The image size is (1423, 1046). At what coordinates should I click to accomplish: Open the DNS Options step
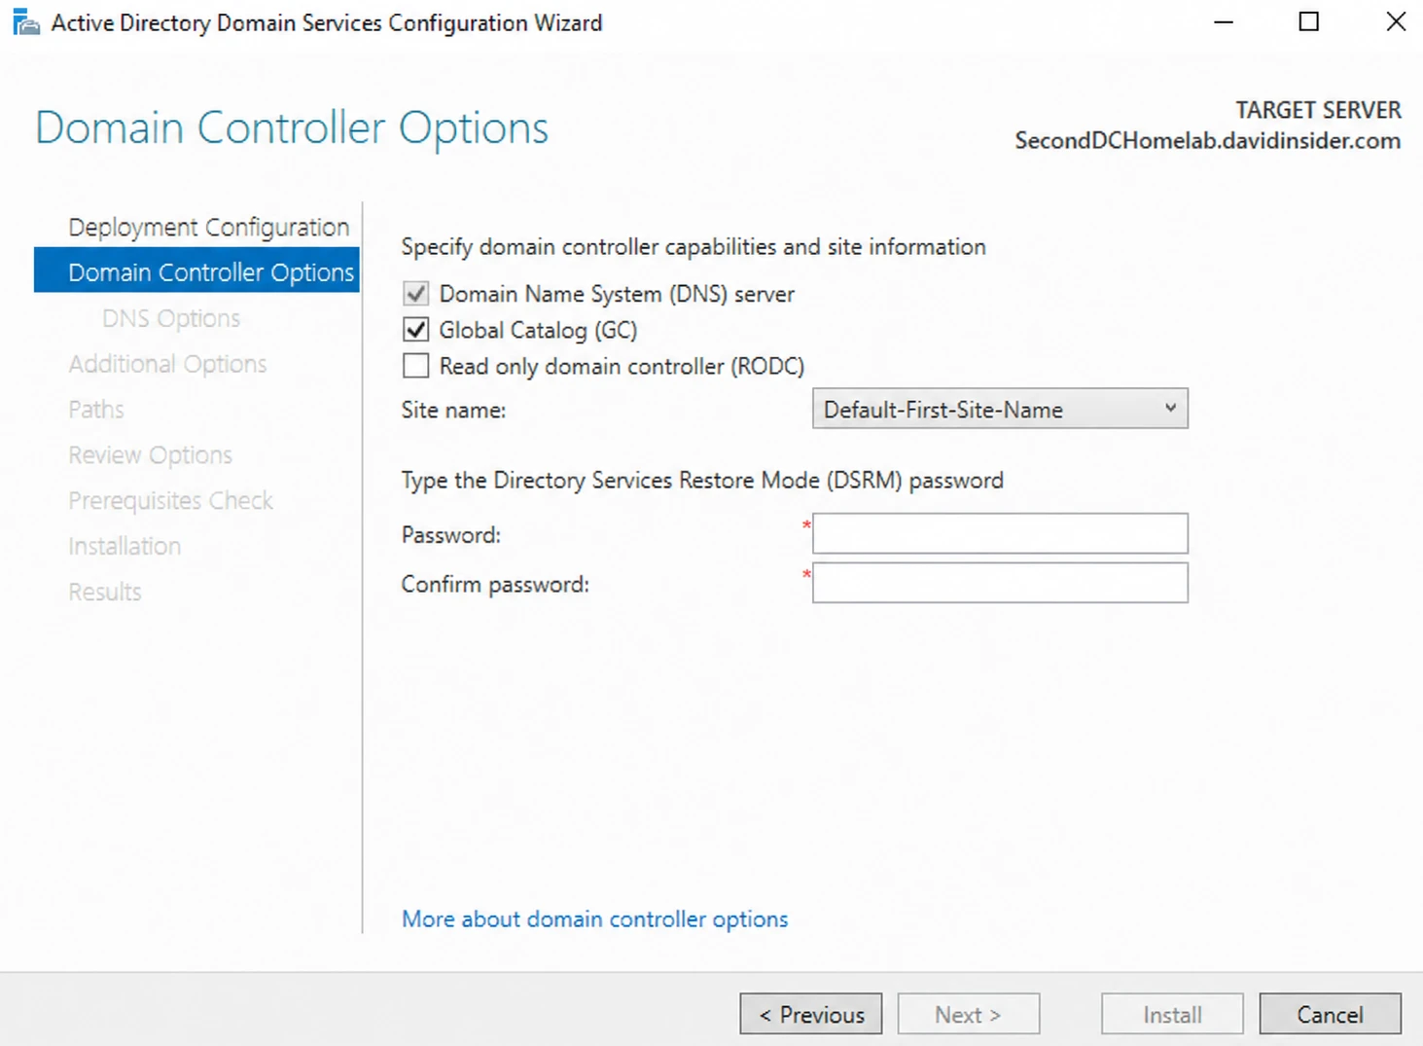[x=171, y=318]
